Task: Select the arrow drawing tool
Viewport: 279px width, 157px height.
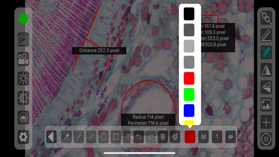Action: pos(66,137)
